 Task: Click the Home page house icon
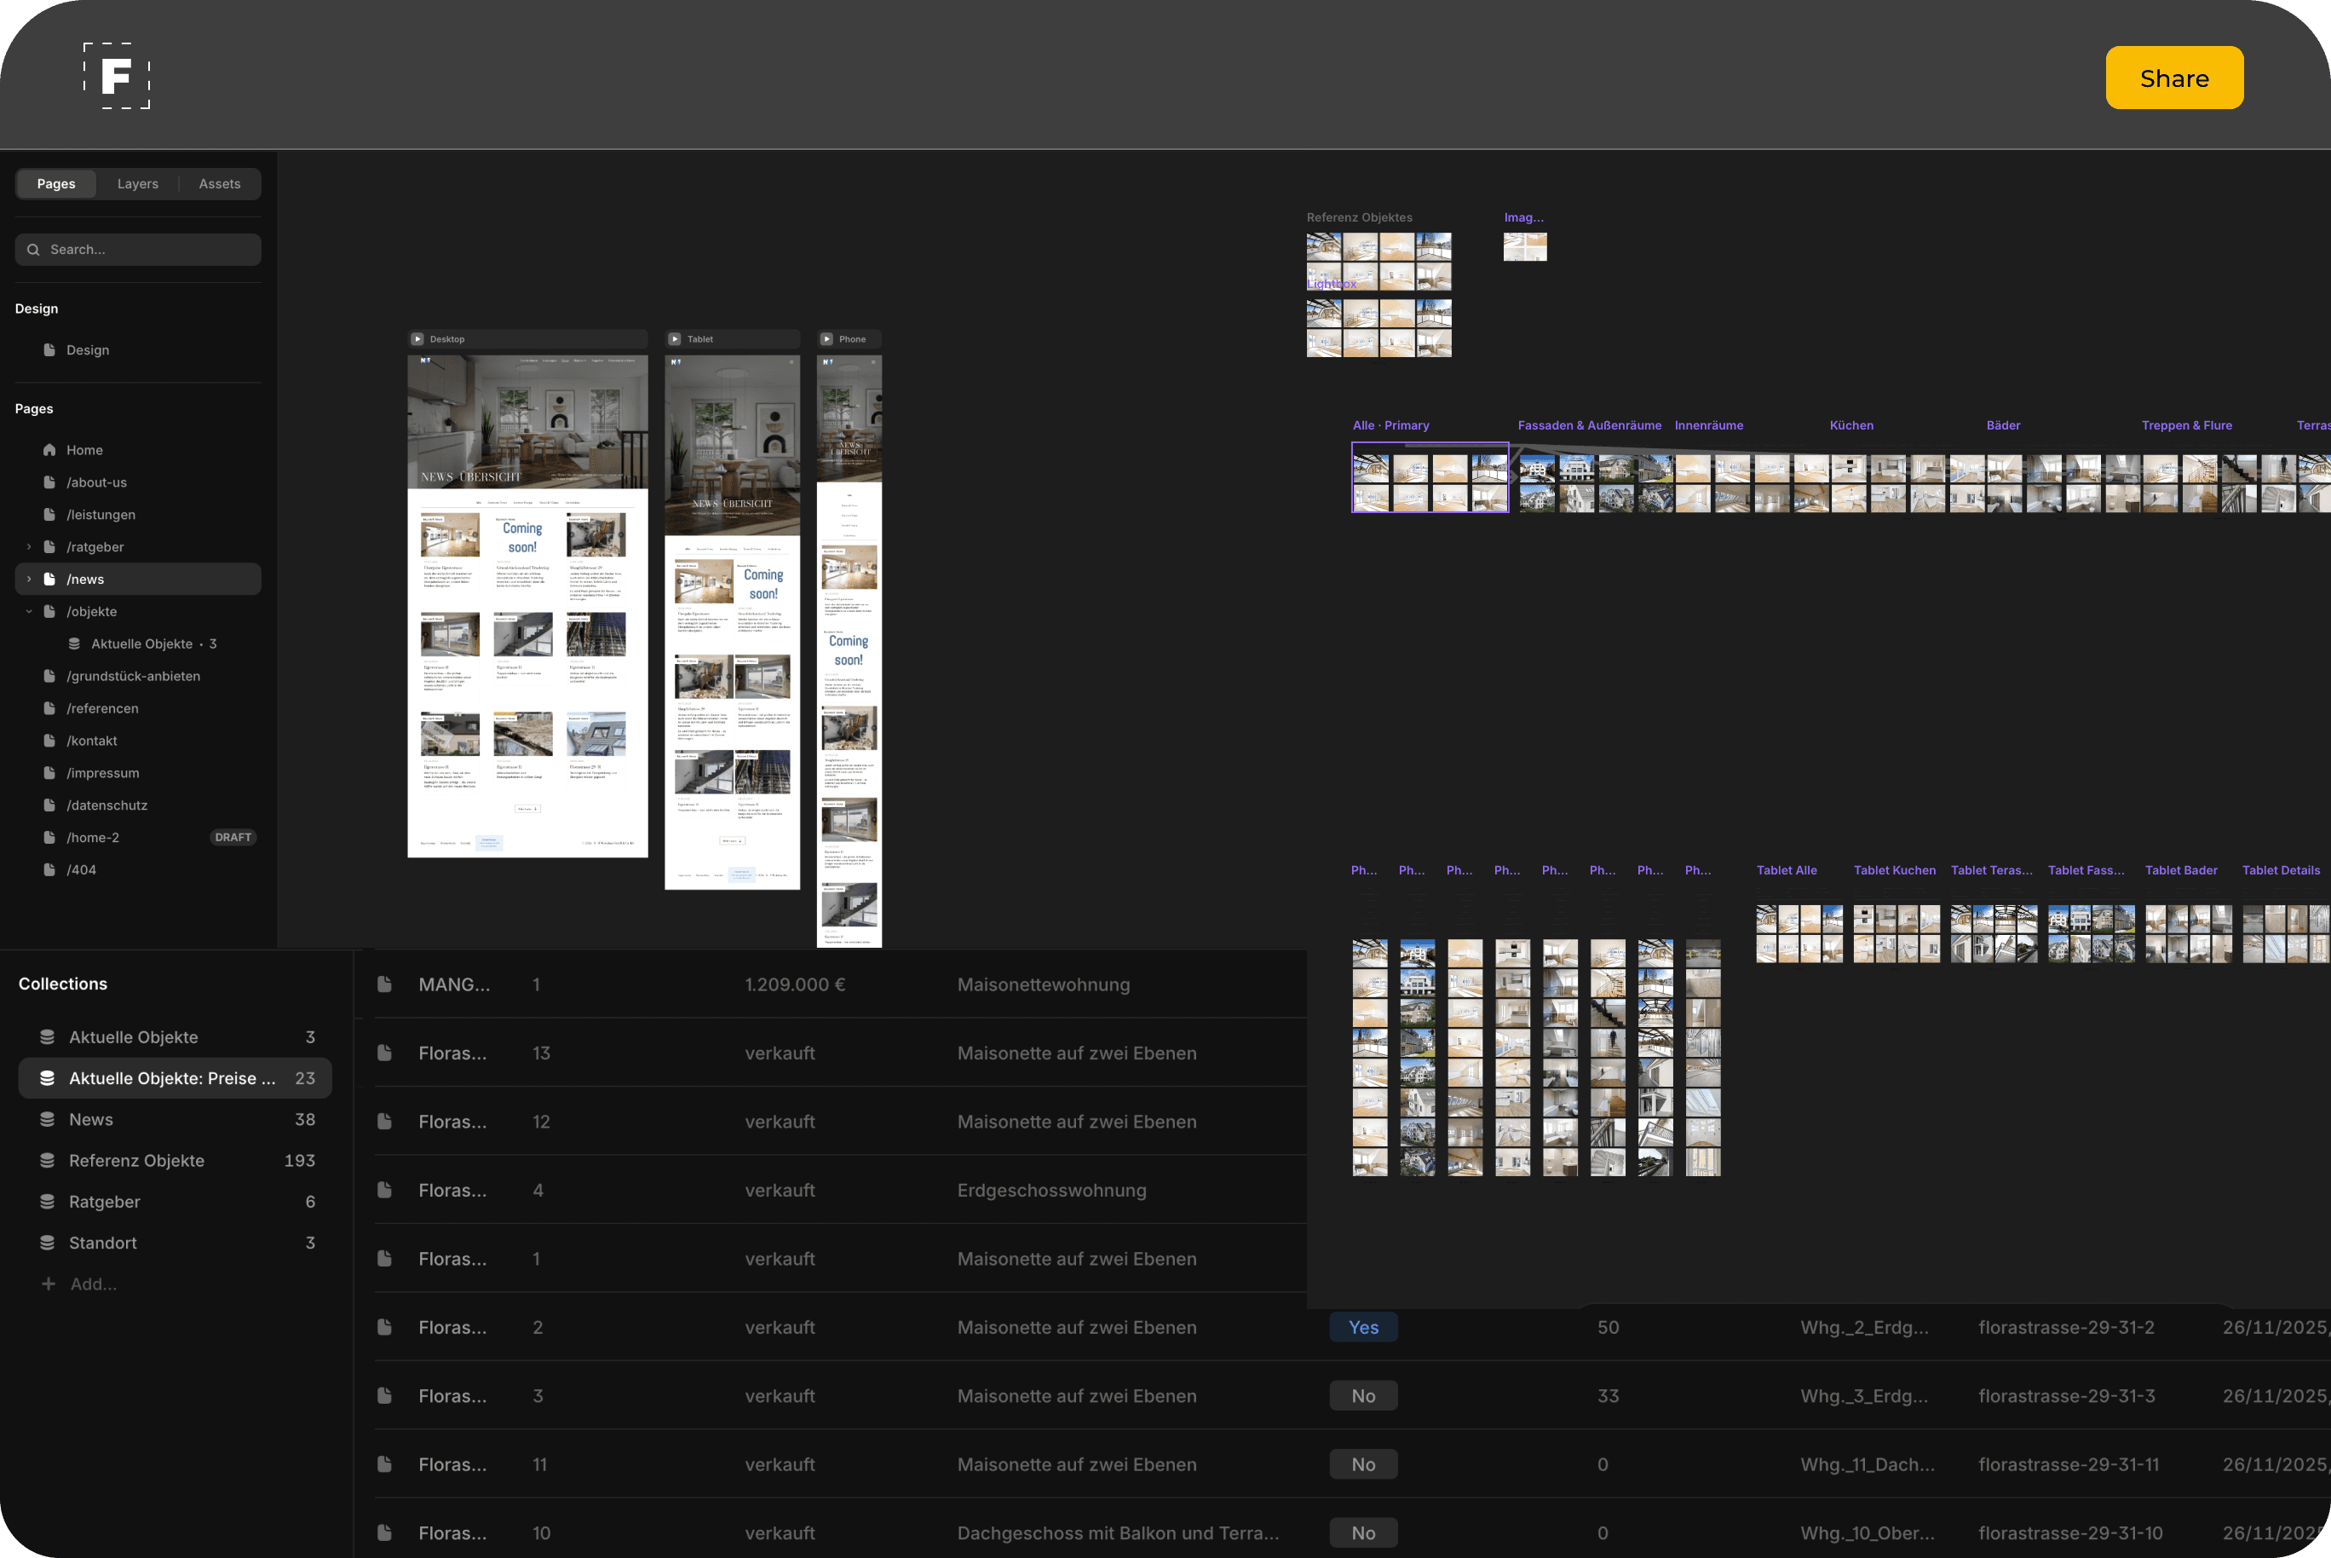click(49, 450)
